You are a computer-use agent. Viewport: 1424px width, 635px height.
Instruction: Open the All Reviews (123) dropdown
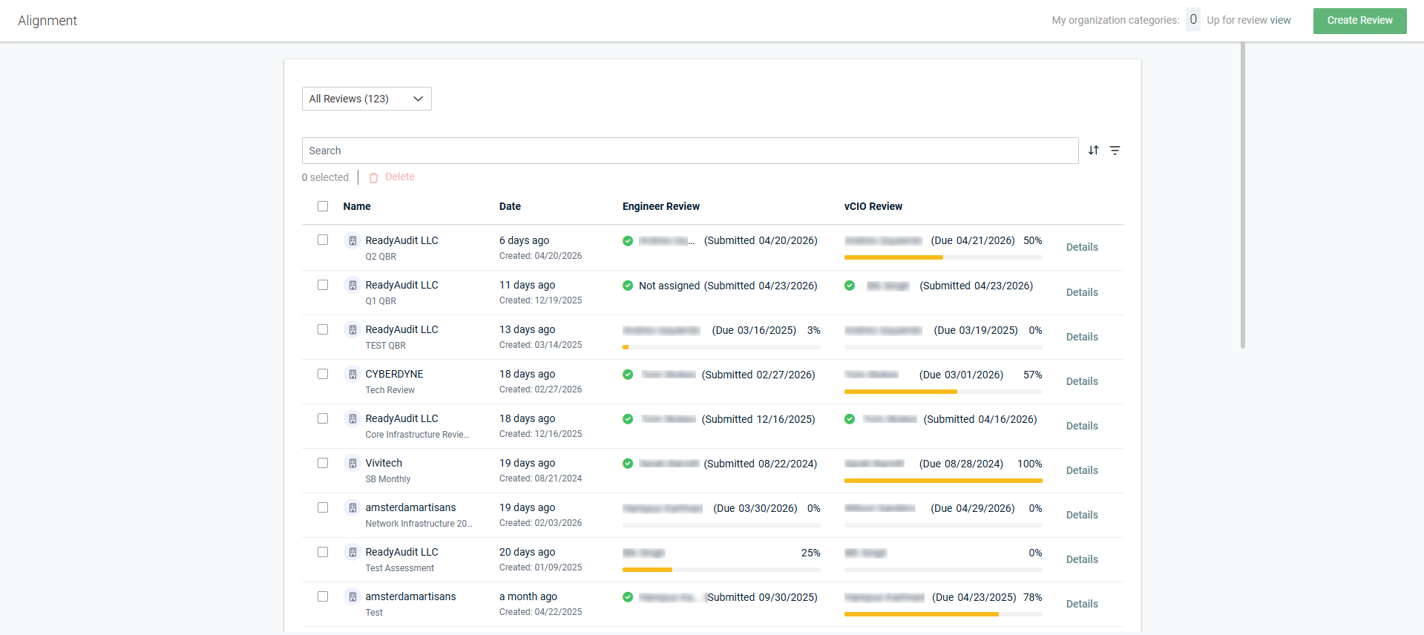tap(367, 99)
